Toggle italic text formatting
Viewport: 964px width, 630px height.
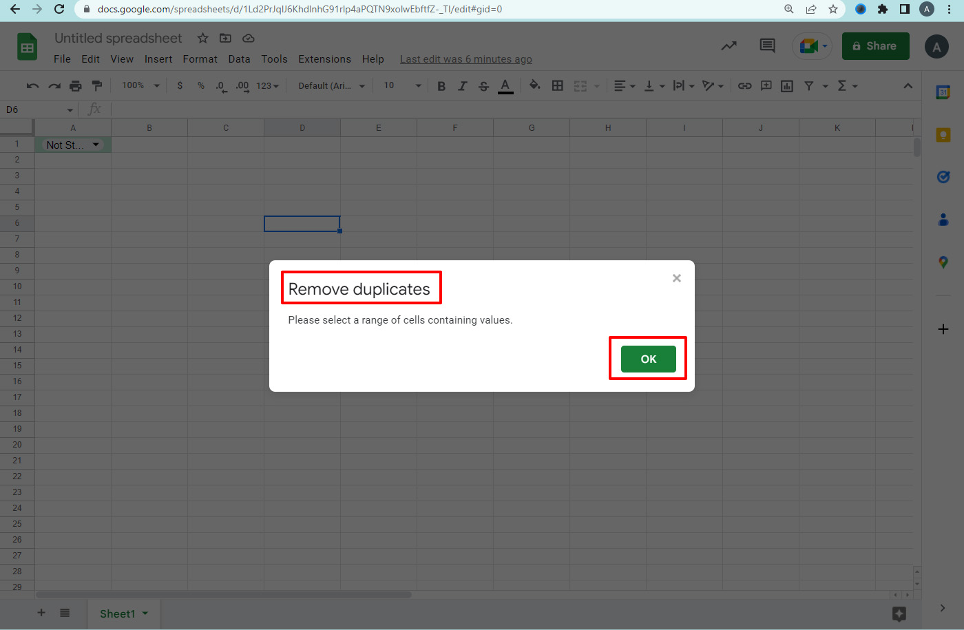[462, 86]
